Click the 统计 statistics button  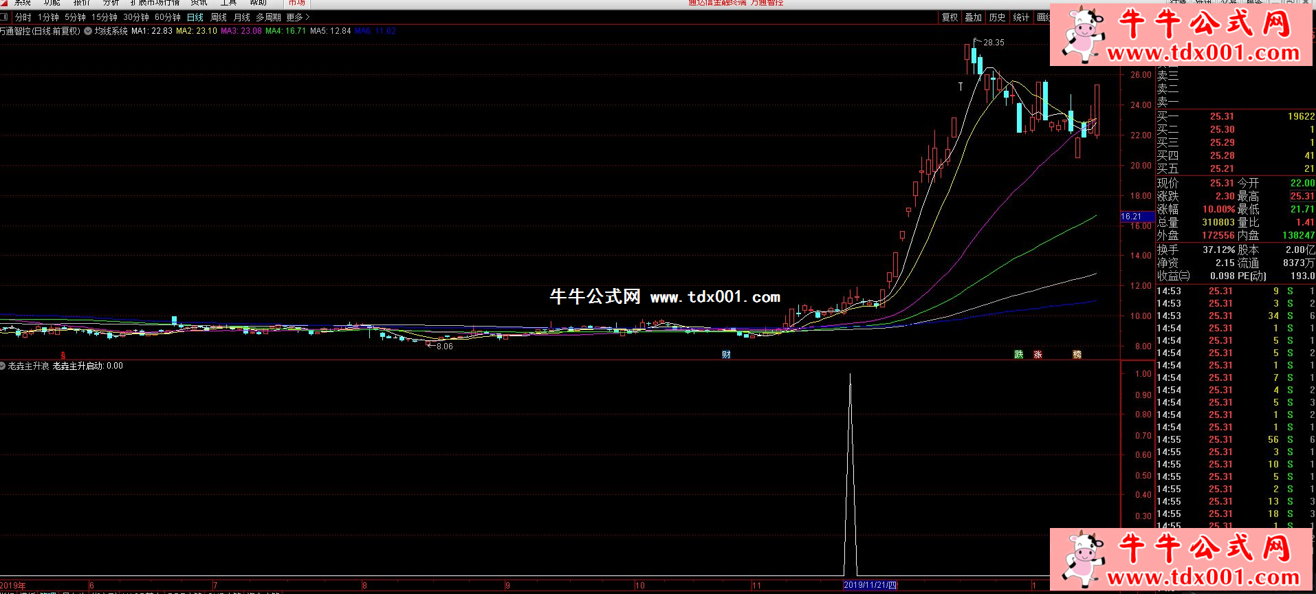click(x=1021, y=17)
